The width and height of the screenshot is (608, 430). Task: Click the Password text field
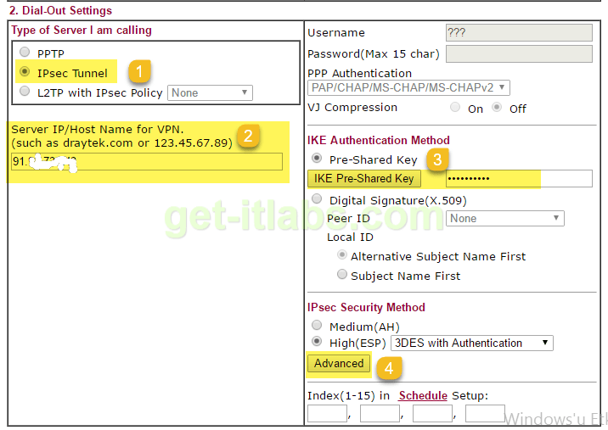point(518,54)
